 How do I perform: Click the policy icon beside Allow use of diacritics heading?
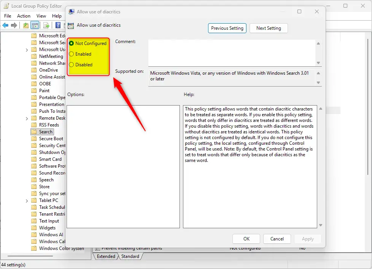71,26
